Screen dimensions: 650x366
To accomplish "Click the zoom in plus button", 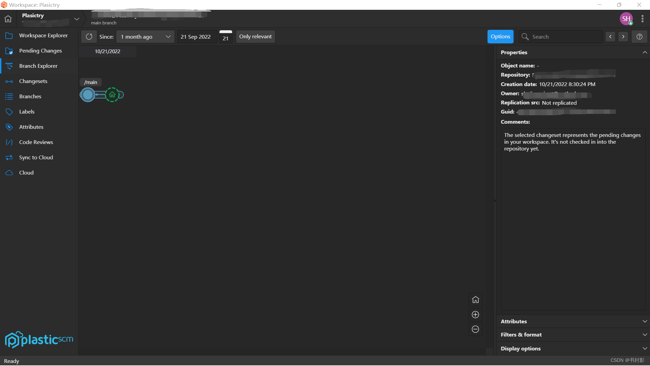I will [475, 315].
